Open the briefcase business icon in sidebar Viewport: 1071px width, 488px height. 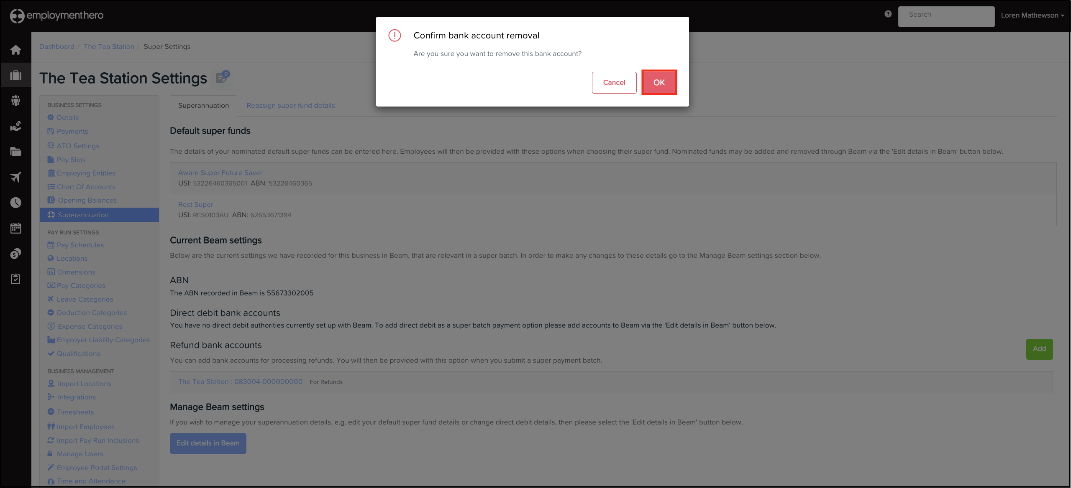16,76
